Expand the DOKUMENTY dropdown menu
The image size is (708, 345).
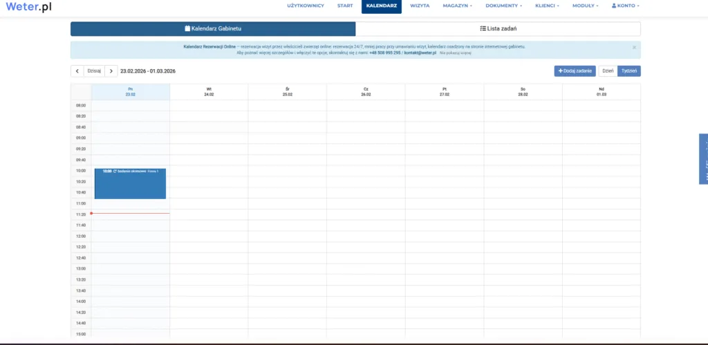point(503,6)
